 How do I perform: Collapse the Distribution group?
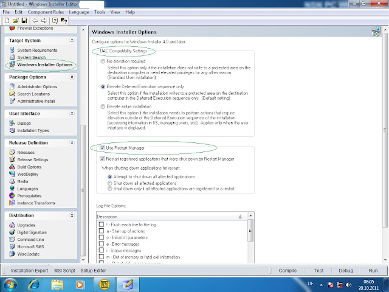tap(72, 215)
